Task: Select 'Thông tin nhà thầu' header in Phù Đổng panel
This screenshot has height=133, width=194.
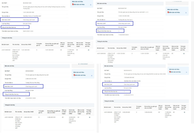Action: [10, 105]
